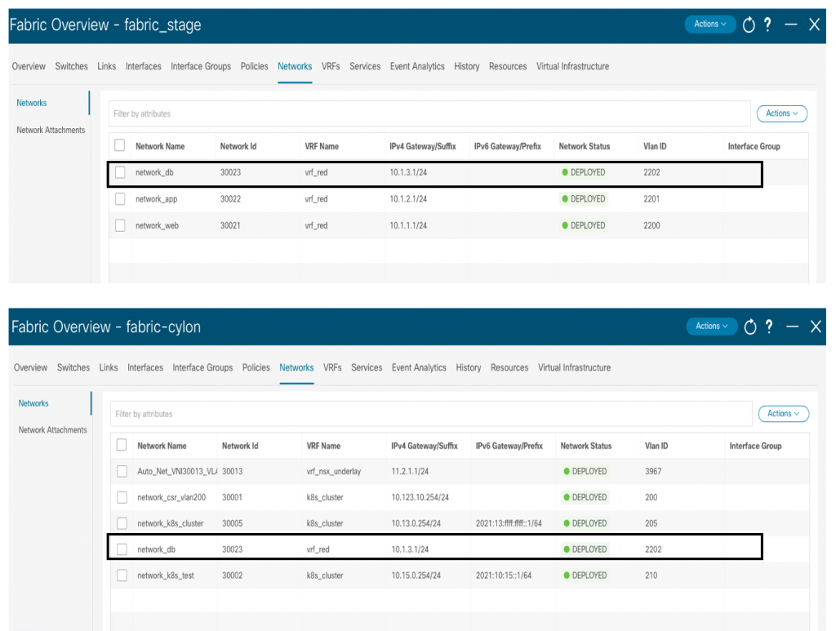Select Network Attachments in fabric-cylon sidebar
The image size is (836, 631).
click(52, 430)
